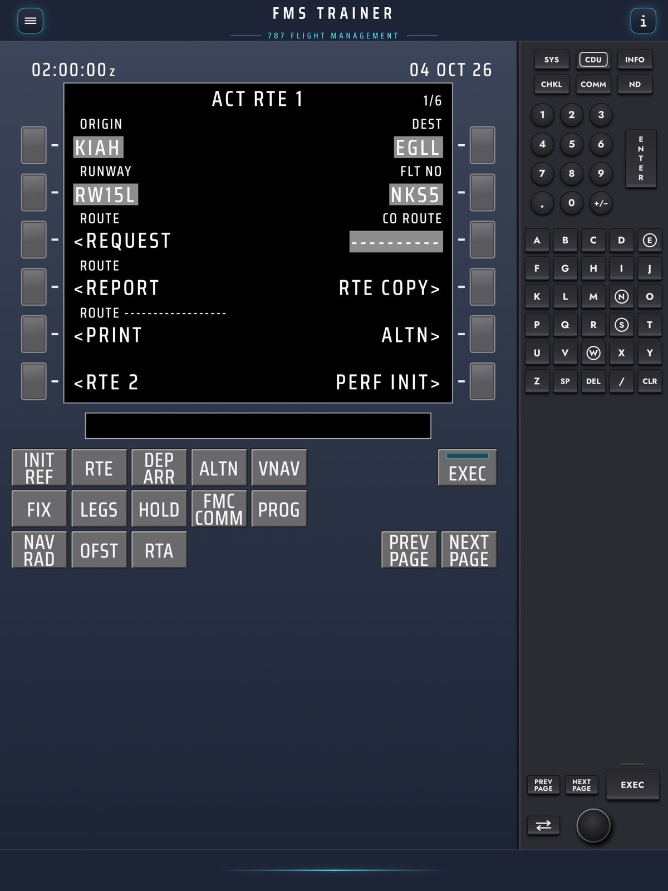Tap the VNAV function key

click(279, 468)
